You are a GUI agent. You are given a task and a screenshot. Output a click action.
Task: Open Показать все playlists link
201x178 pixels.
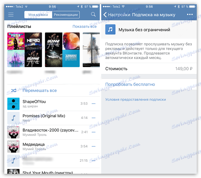[x=85, y=26]
